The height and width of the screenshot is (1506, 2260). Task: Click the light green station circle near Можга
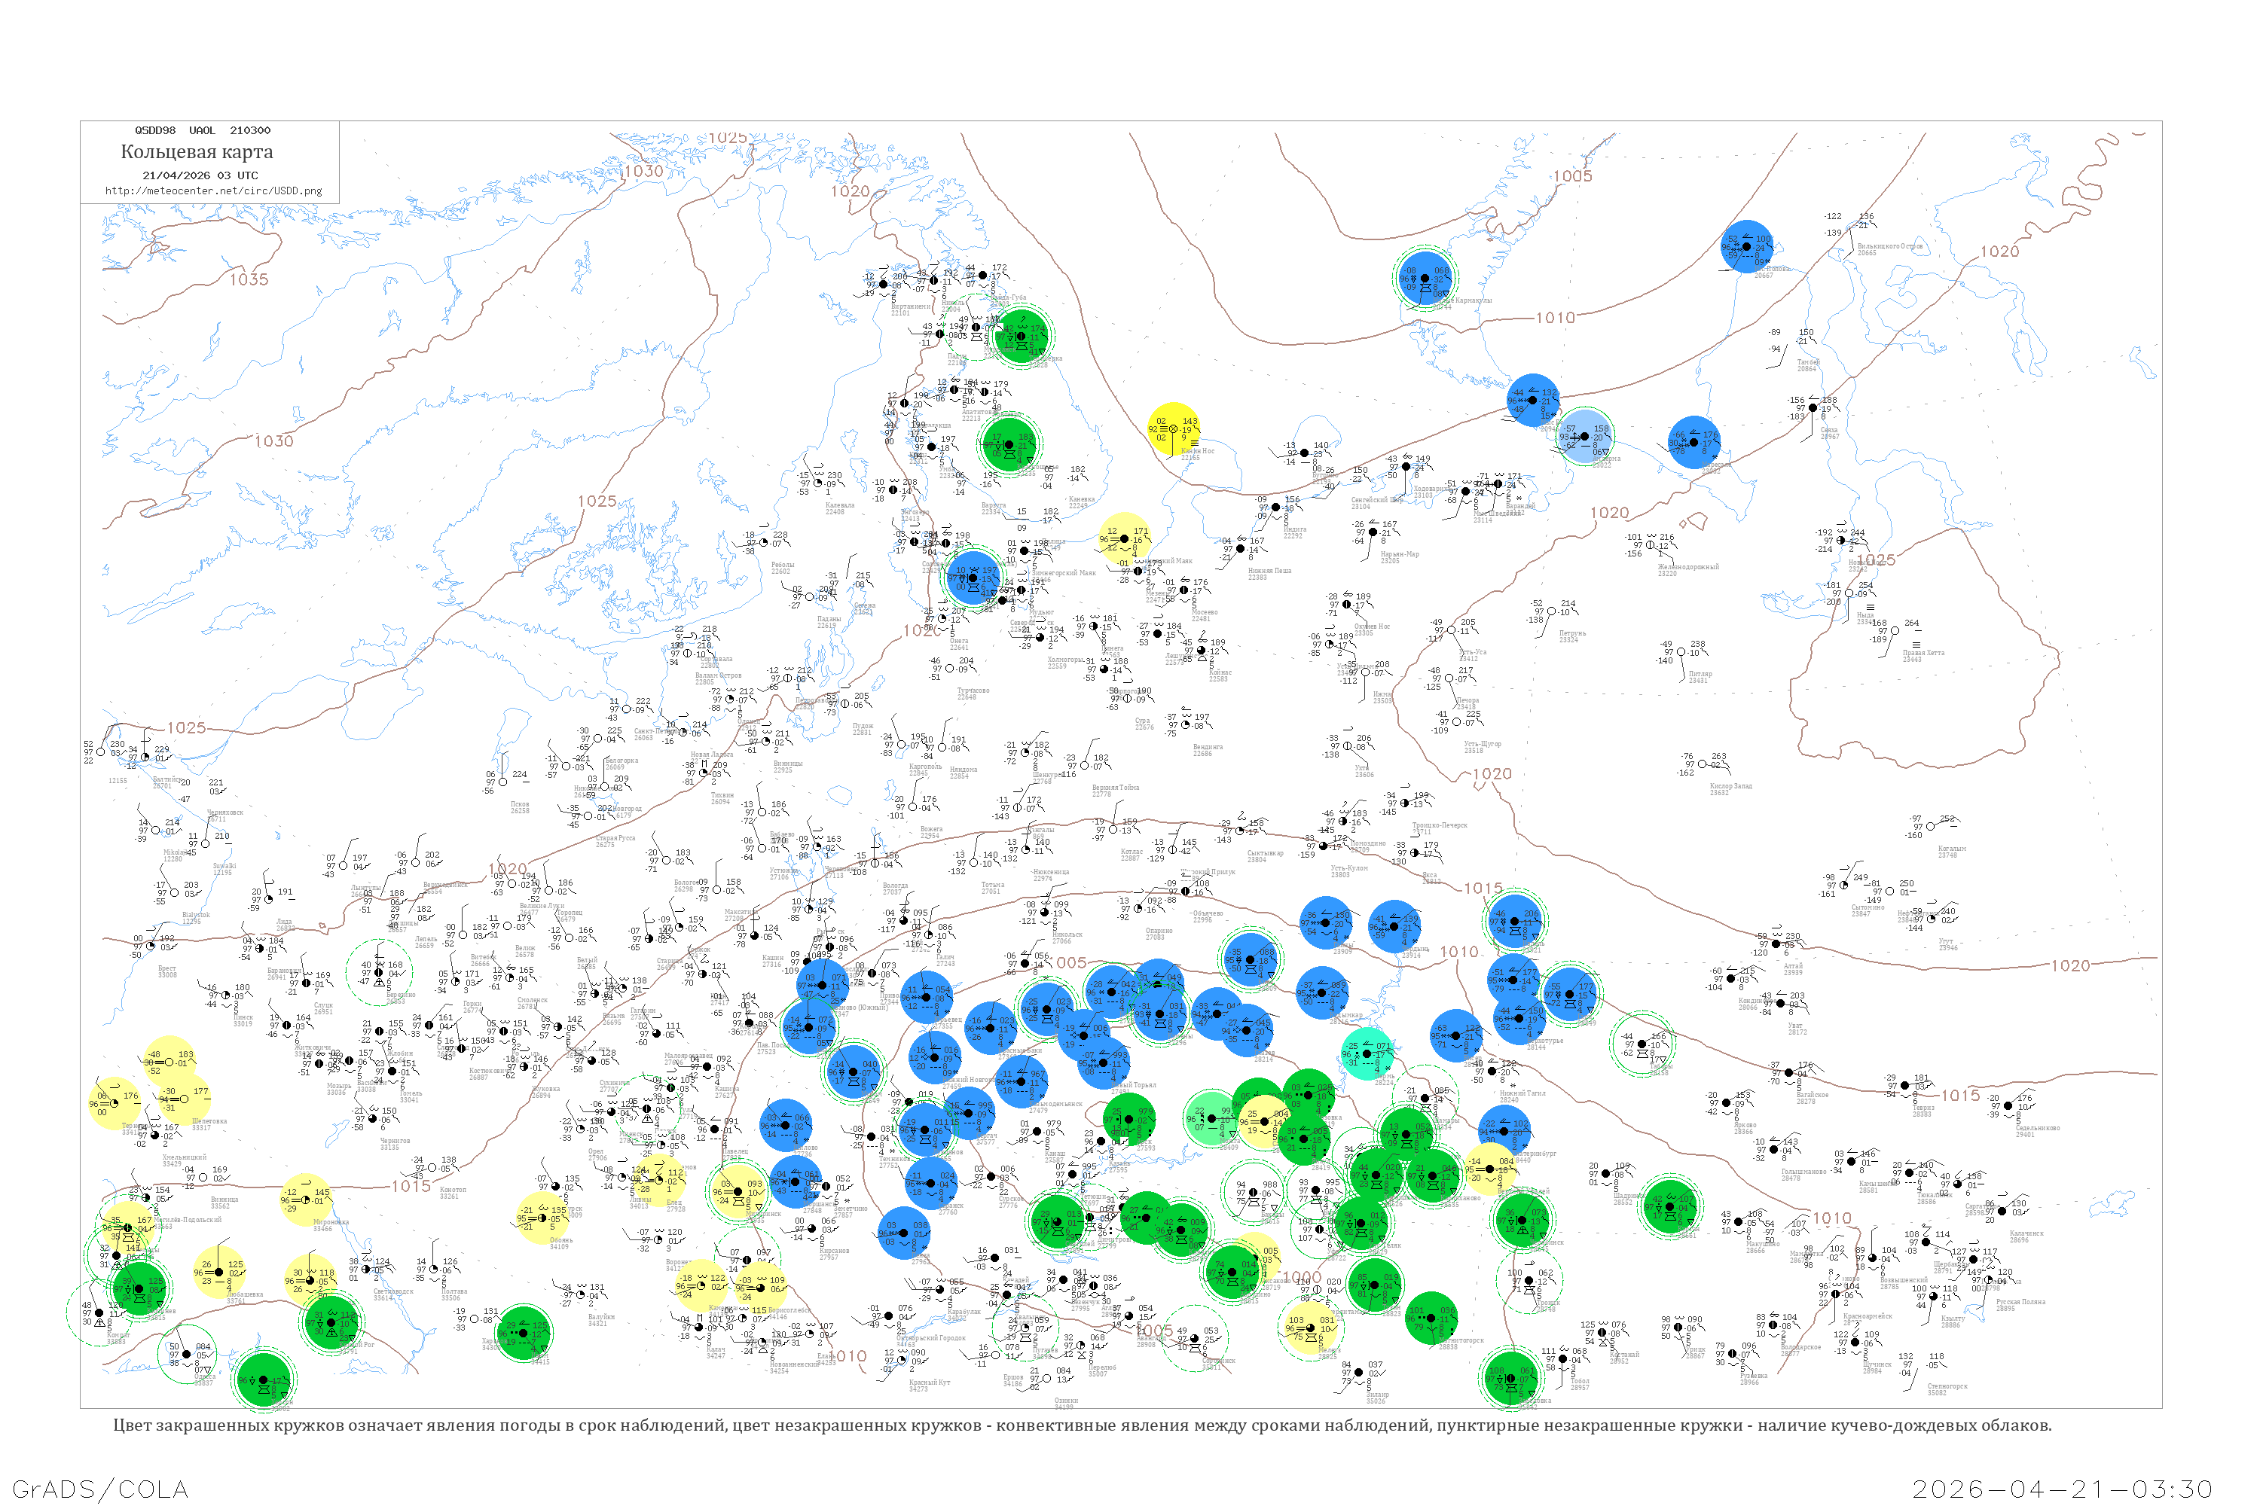point(1211,1118)
